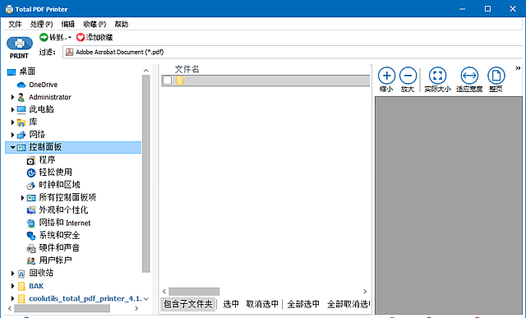Image resolution: width=526 pixels, height=318 pixels.
Task: Click the 所有控制面板项 icon in tree
Action: pyautogui.click(x=31, y=198)
